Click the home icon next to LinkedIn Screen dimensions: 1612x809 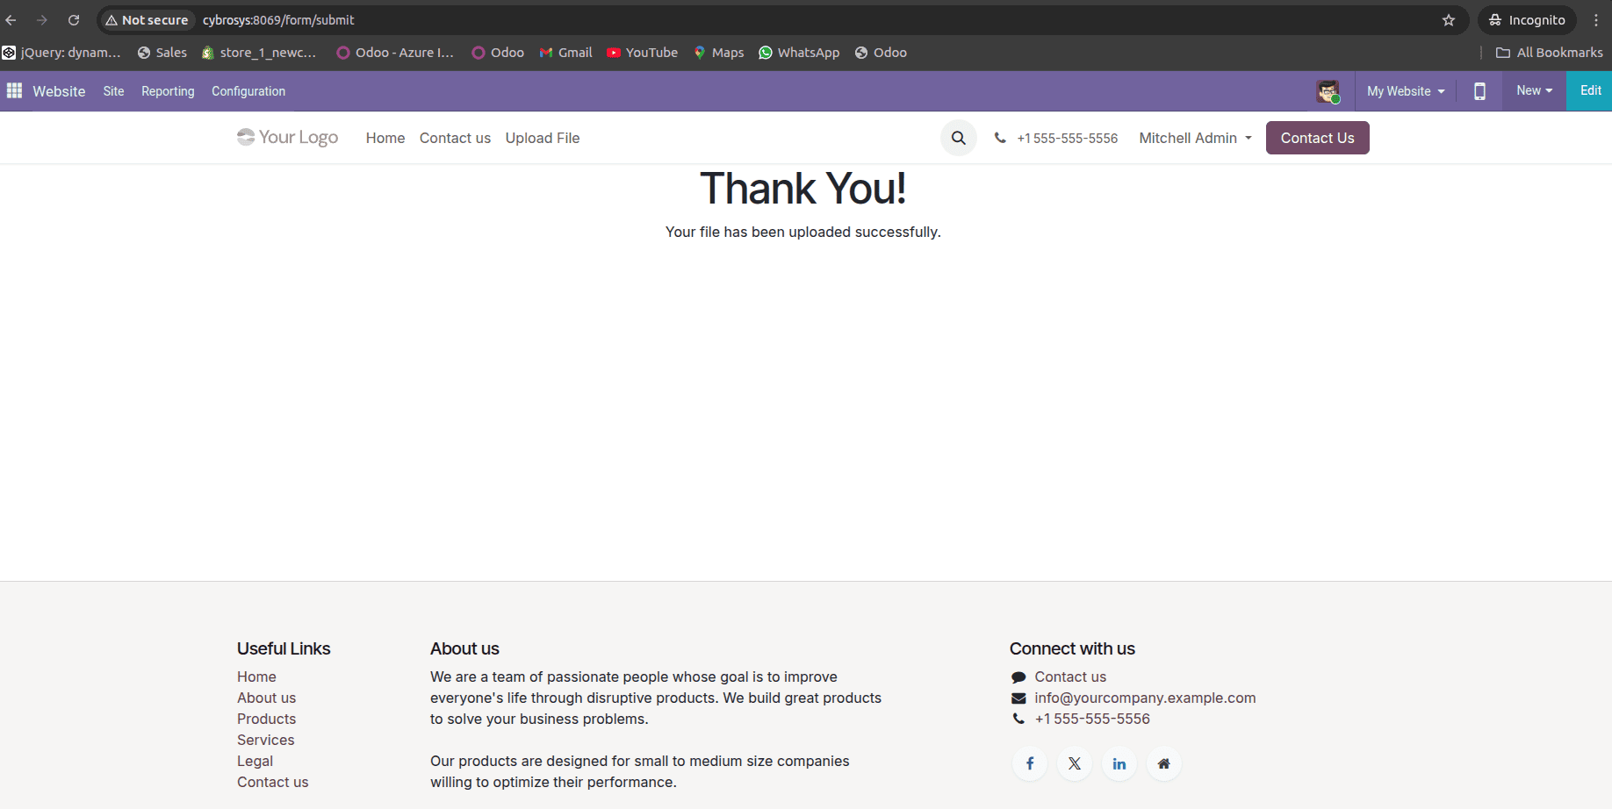1163,763
